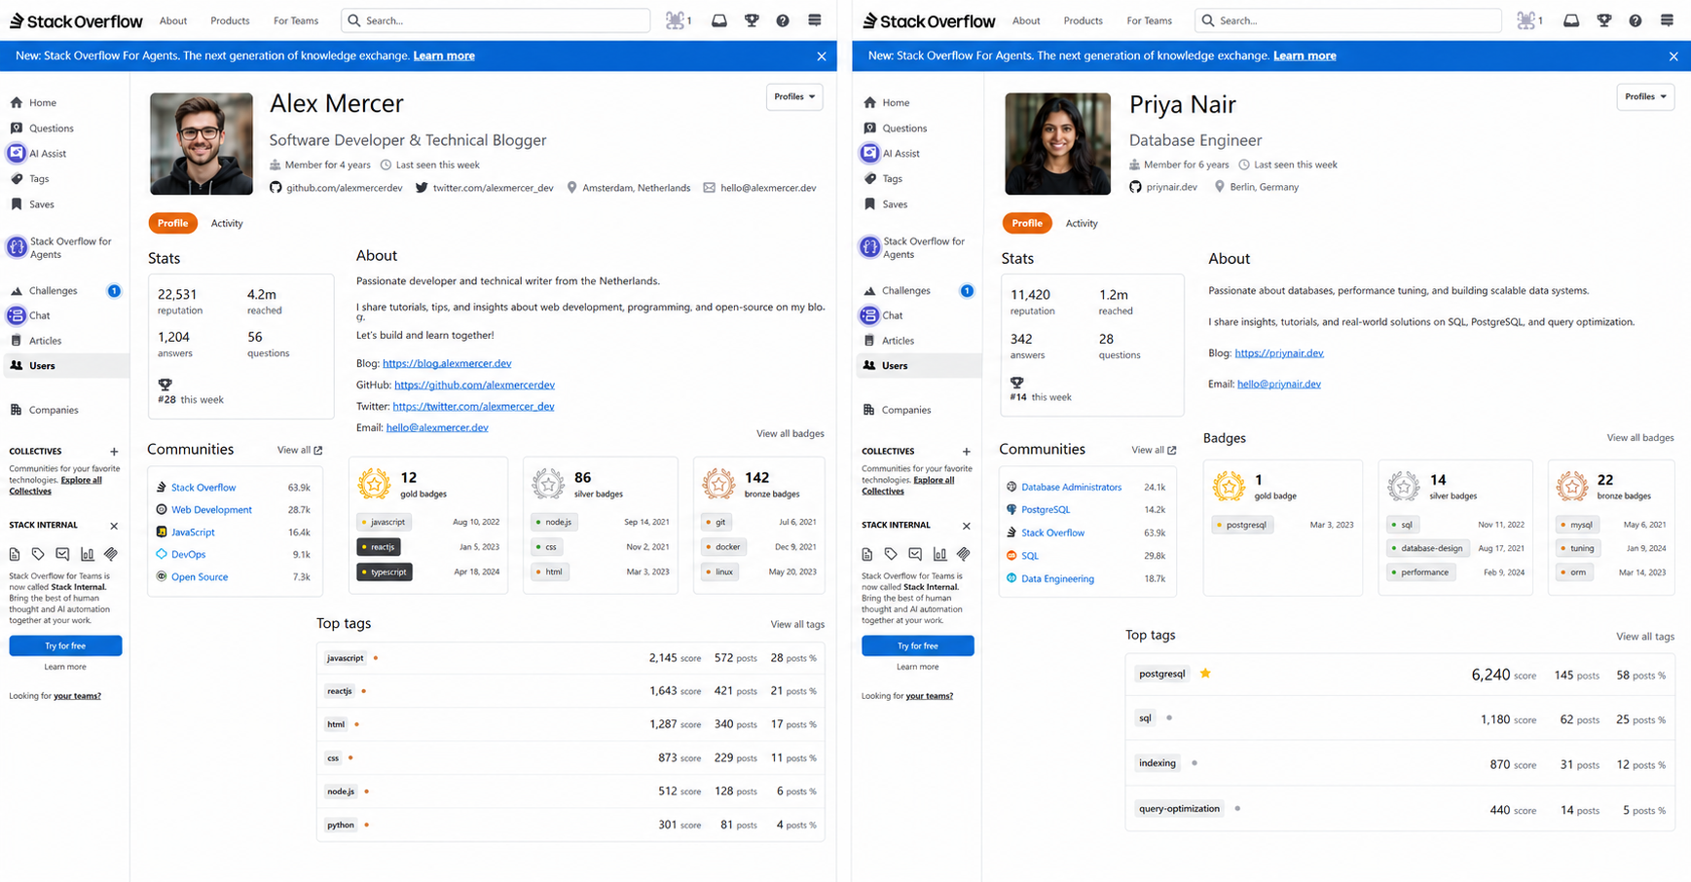The height and width of the screenshot is (882, 1691).
Task: Open inbox icon in Priya Nair window
Action: click(1571, 20)
